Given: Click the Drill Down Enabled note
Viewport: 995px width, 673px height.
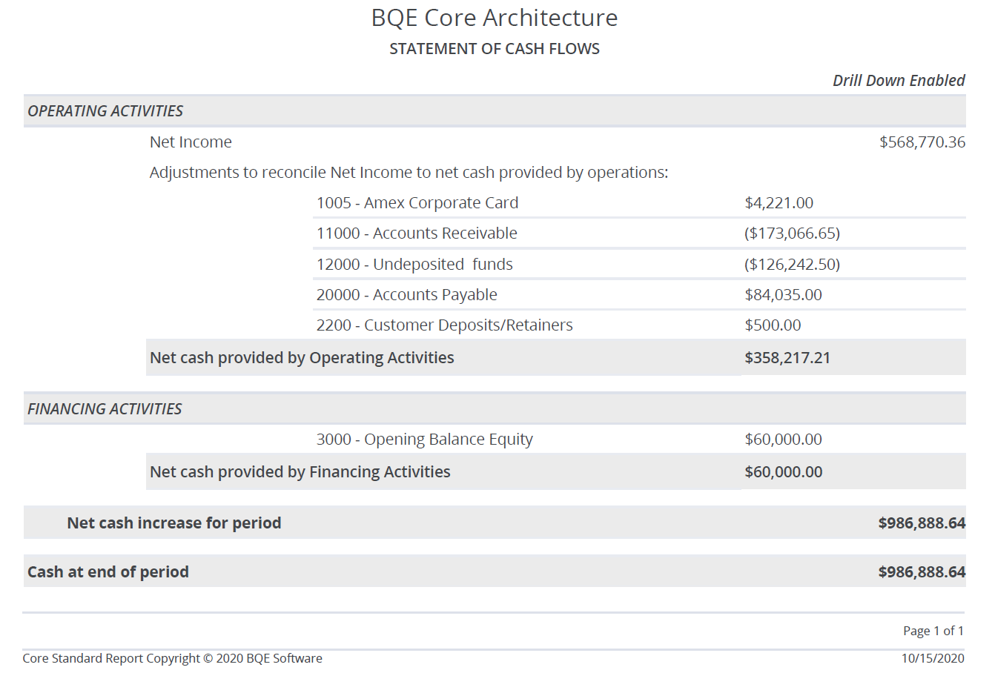Looking at the screenshot, I should tap(899, 81).
